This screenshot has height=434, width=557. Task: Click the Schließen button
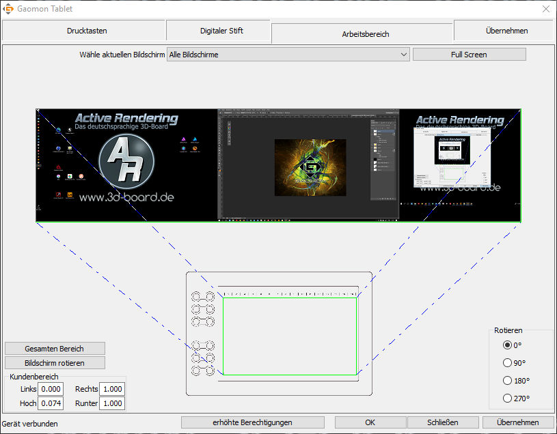tap(443, 422)
